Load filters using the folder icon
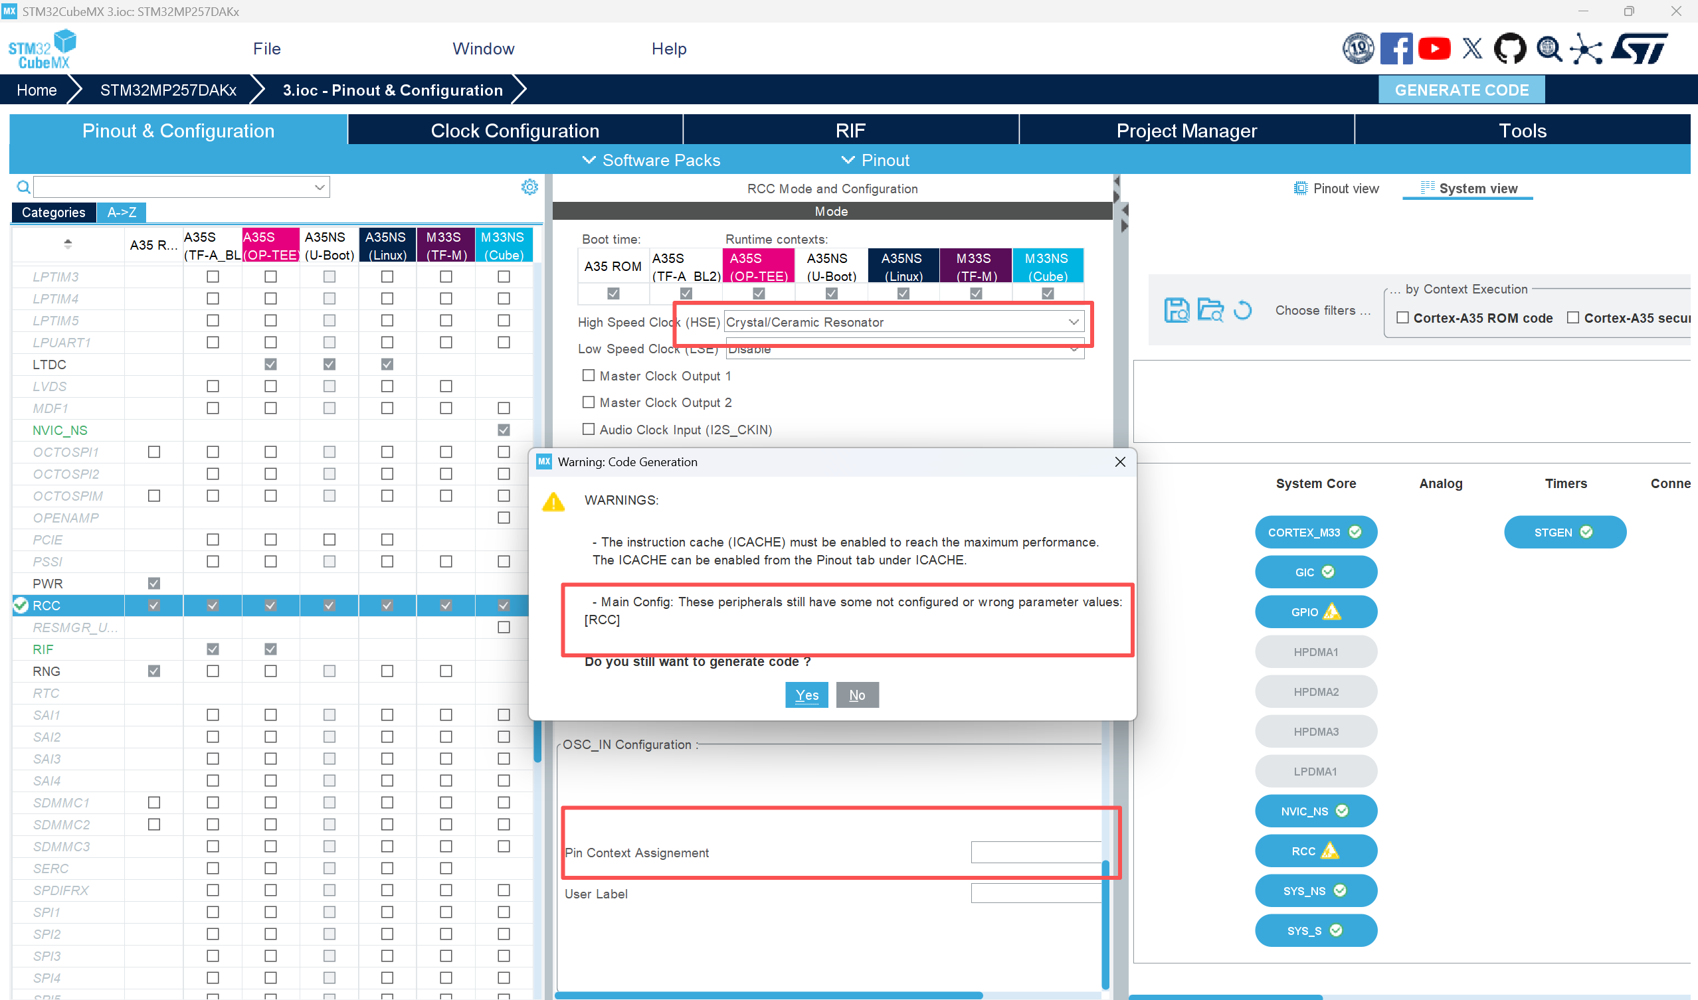1698x1000 pixels. pyautogui.click(x=1210, y=310)
